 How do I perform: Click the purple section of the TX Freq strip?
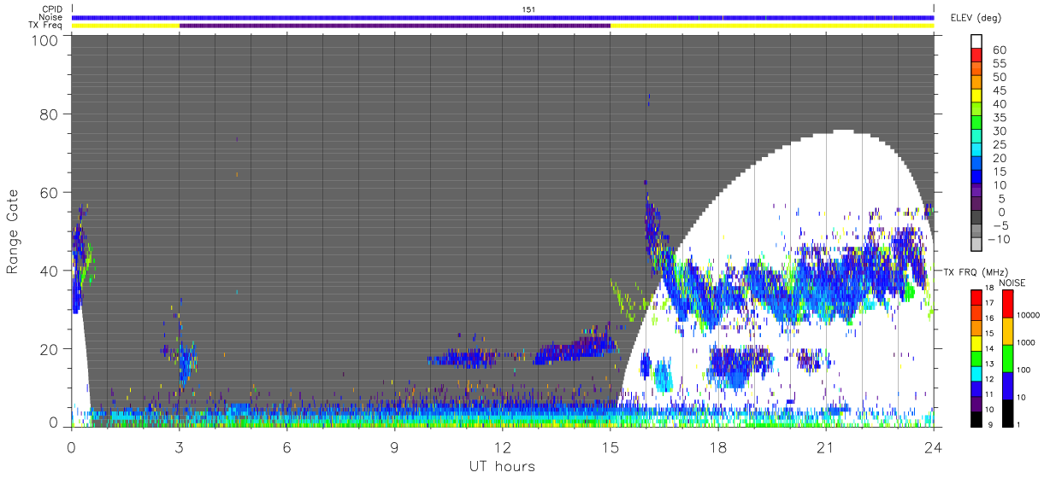395,26
